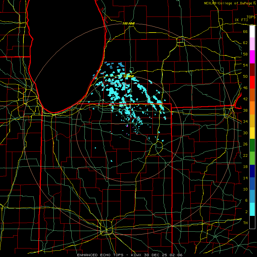Click the dark green 30 kft swatch

pos(252,145)
